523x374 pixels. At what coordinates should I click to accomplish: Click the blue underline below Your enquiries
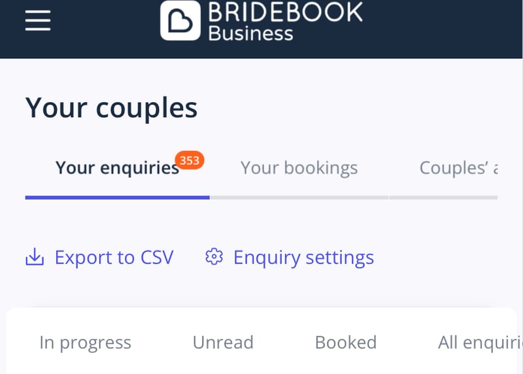[x=117, y=197]
